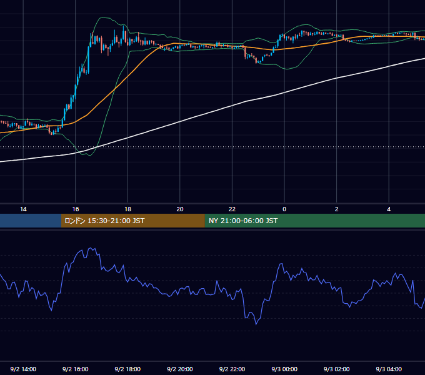Click the 4 hour axis label
425x375 pixels.
[x=389, y=209]
